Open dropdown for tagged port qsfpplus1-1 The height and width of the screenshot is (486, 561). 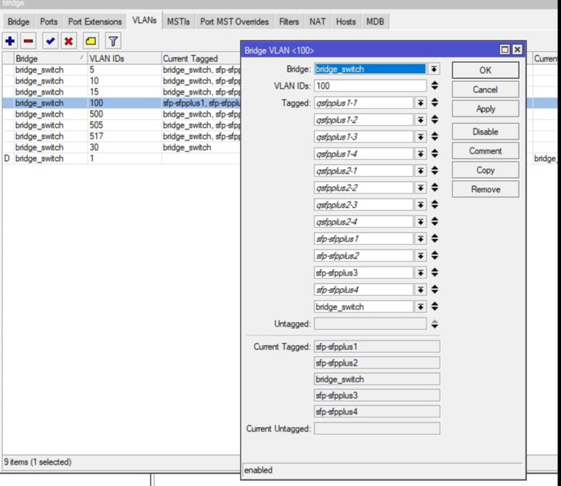[421, 103]
